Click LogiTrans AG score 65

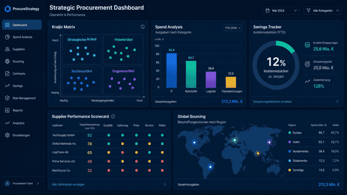pyautogui.click(x=89, y=153)
